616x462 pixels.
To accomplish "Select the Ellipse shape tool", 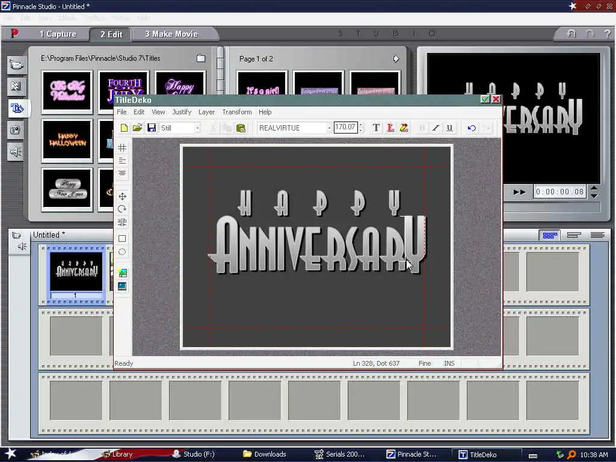I will pos(122,252).
